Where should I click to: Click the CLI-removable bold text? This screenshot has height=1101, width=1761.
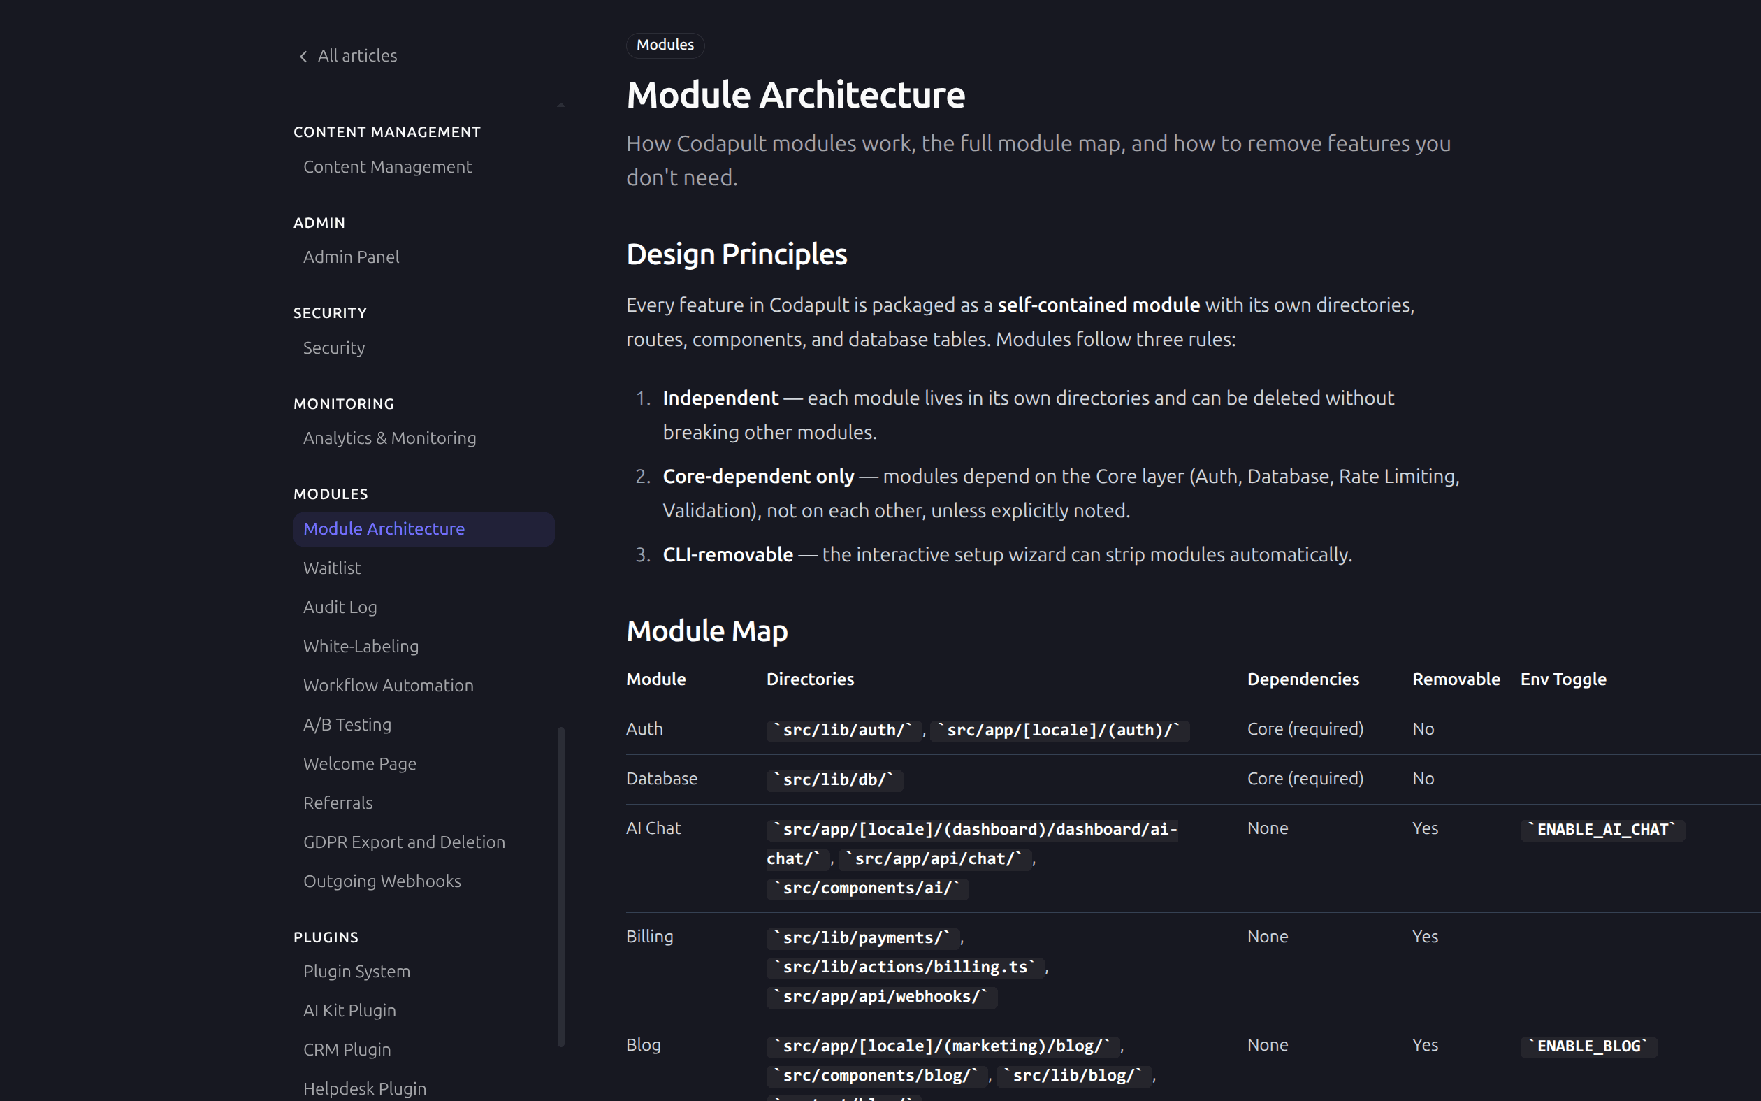727,555
